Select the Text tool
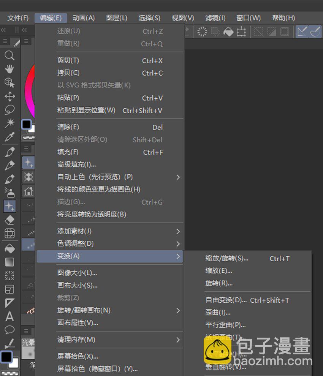323x376 pixels. click(9, 316)
